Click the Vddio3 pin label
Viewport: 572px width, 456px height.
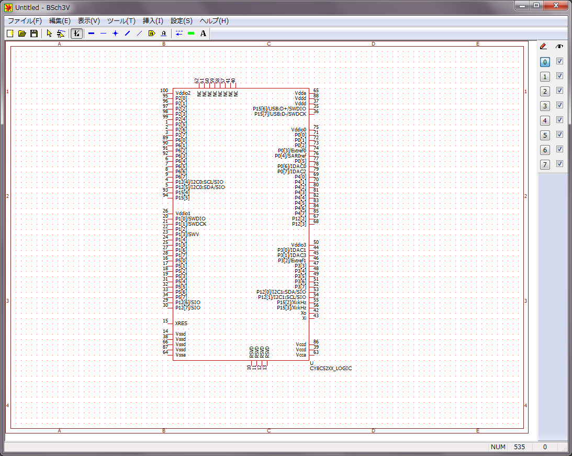point(299,245)
